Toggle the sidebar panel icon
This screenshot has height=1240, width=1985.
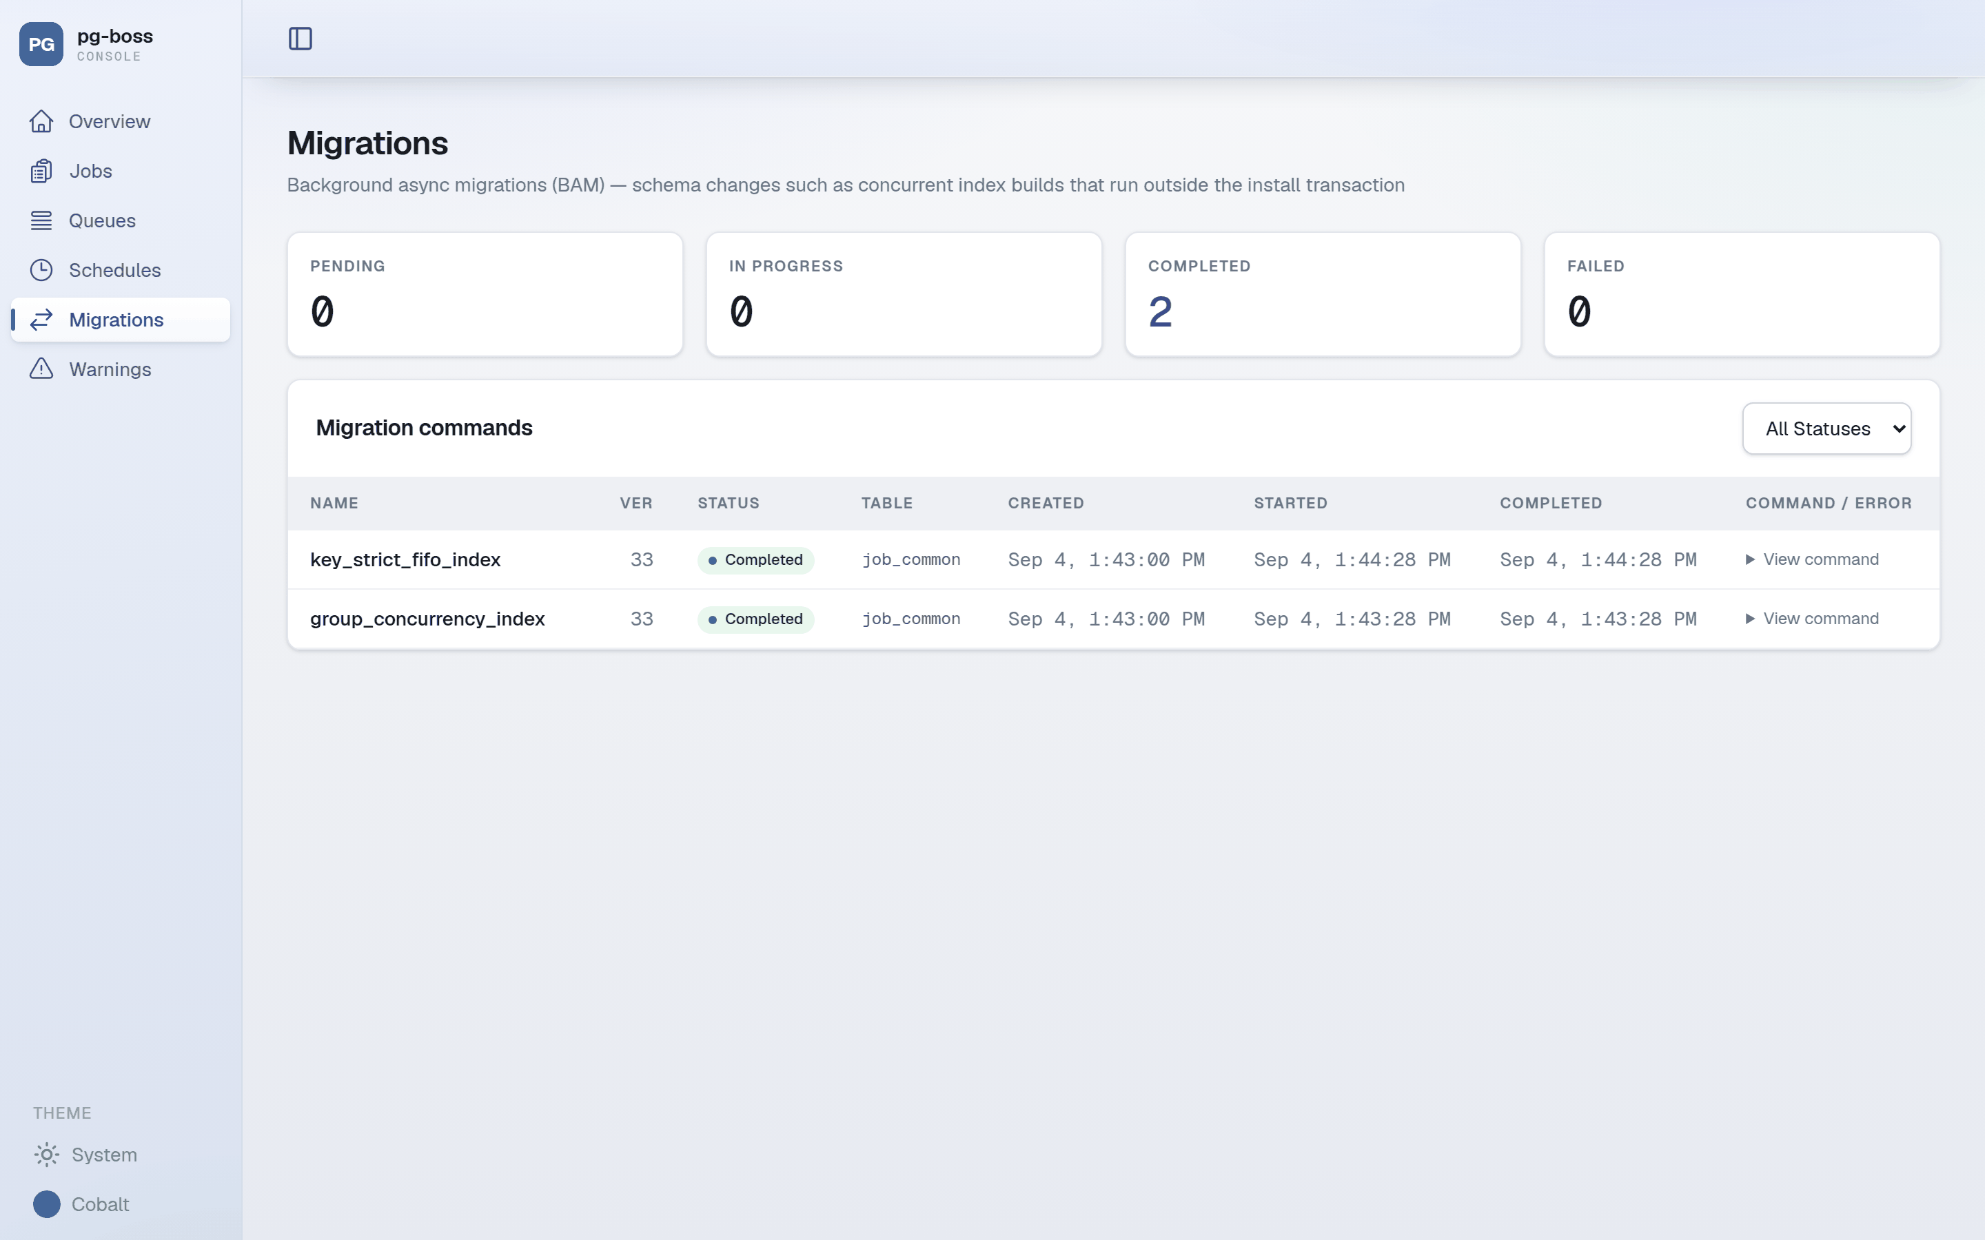click(301, 39)
